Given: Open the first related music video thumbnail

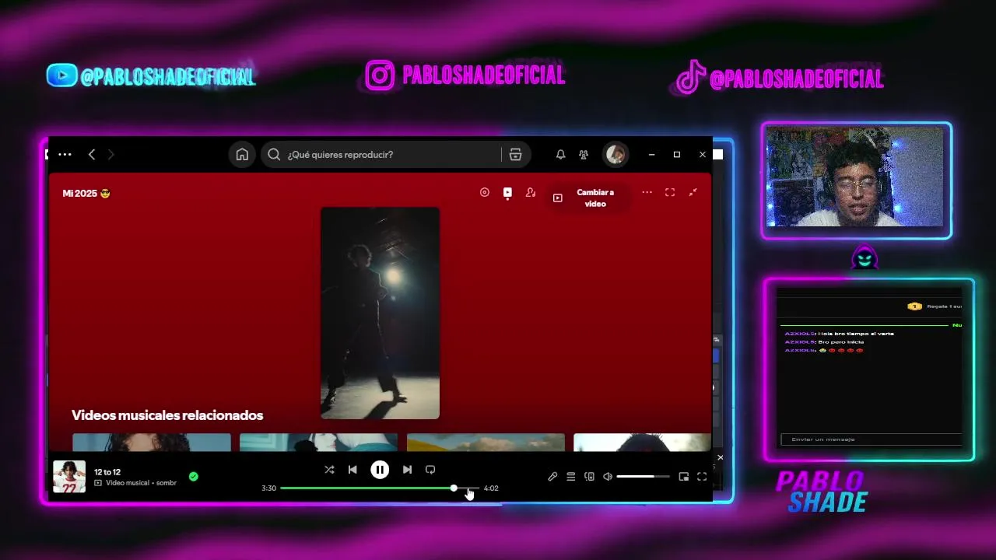Looking at the screenshot, I should 152,443.
